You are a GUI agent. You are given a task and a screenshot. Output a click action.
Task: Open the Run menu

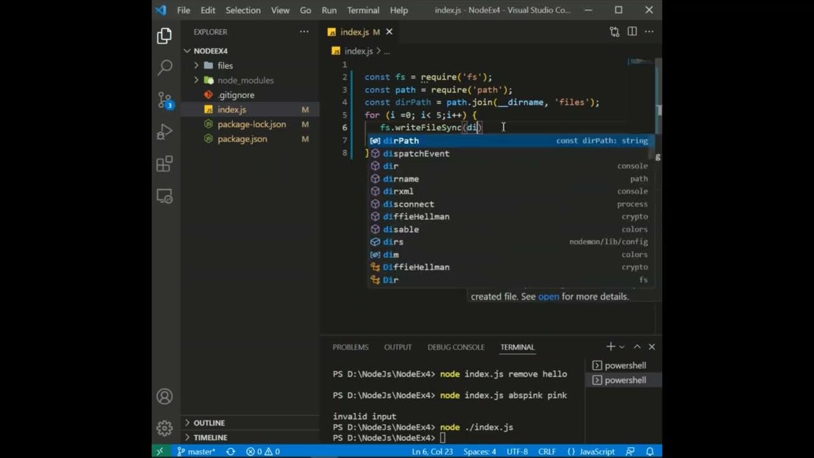329,10
